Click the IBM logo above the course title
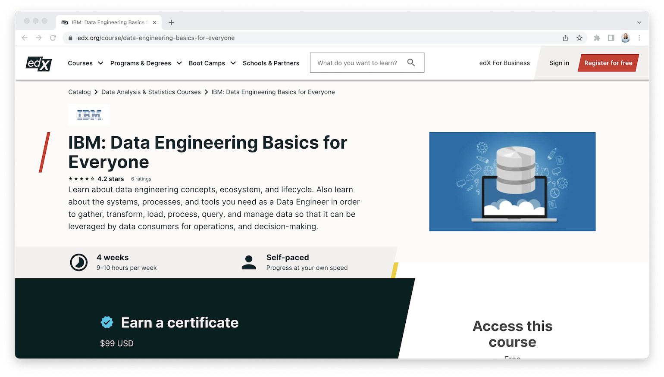664x377 pixels. click(89, 115)
